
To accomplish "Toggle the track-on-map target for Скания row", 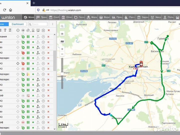I will (18, 37).
